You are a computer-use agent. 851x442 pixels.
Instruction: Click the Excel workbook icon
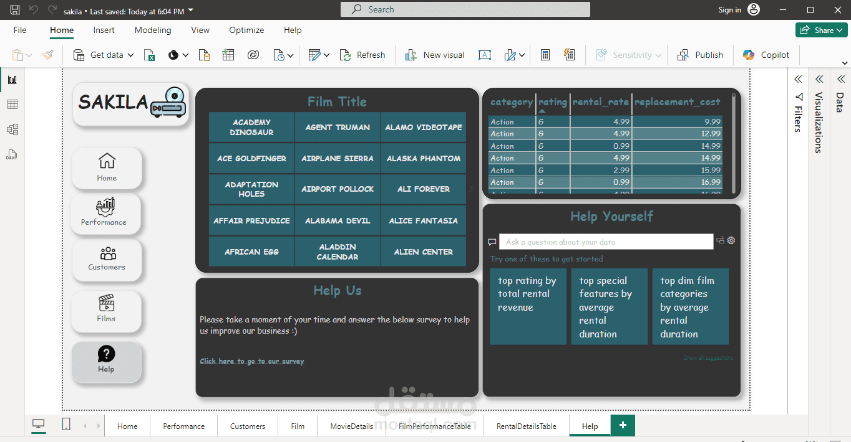[x=150, y=55]
